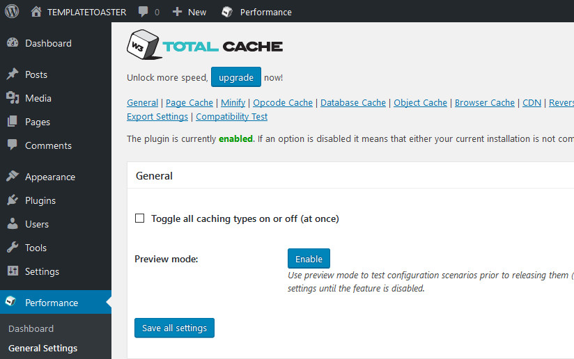
Task: Go to the Page Cache link
Action: pos(189,102)
